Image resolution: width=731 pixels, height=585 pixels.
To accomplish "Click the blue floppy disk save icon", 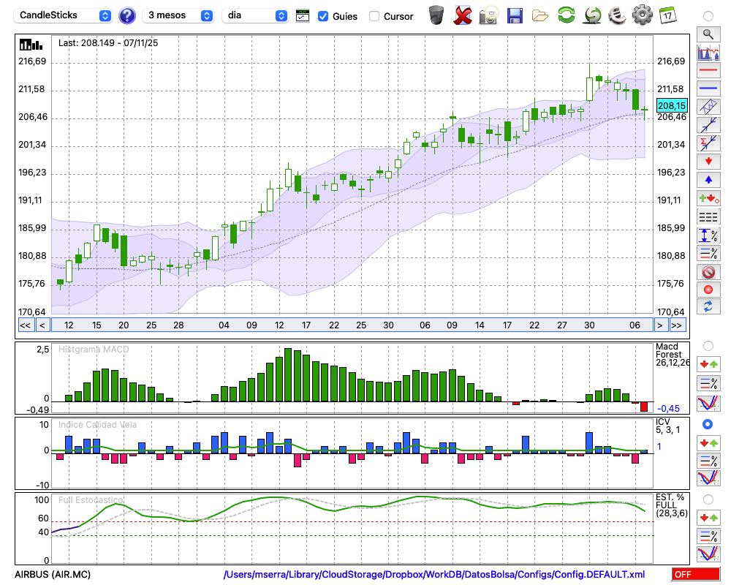I will click(515, 15).
